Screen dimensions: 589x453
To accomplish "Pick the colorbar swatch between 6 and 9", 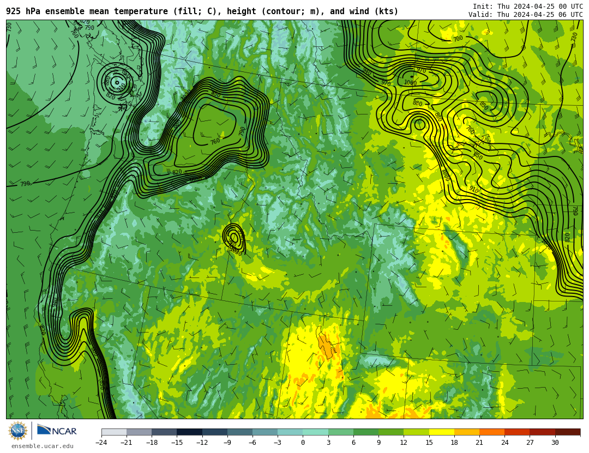I will point(366,432).
